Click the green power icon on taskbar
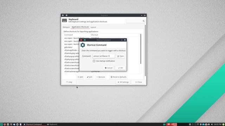 click(224, 125)
